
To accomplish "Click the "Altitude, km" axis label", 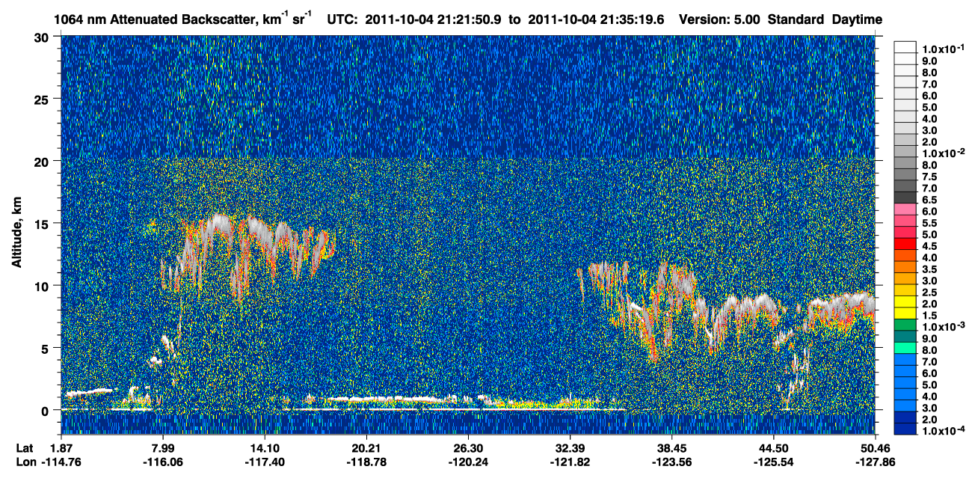I will [x=16, y=234].
